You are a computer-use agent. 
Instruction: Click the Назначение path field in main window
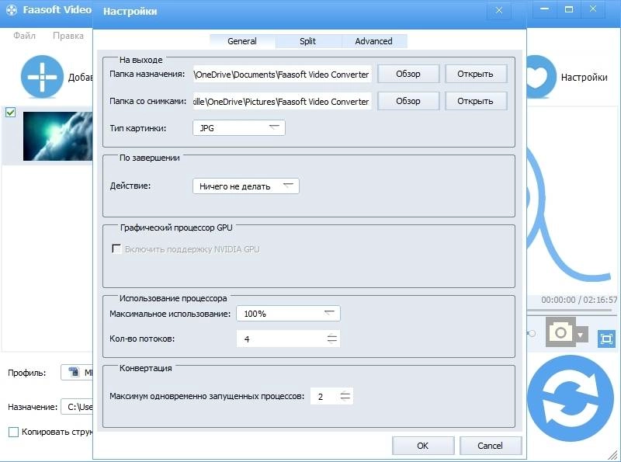[77, 407]
